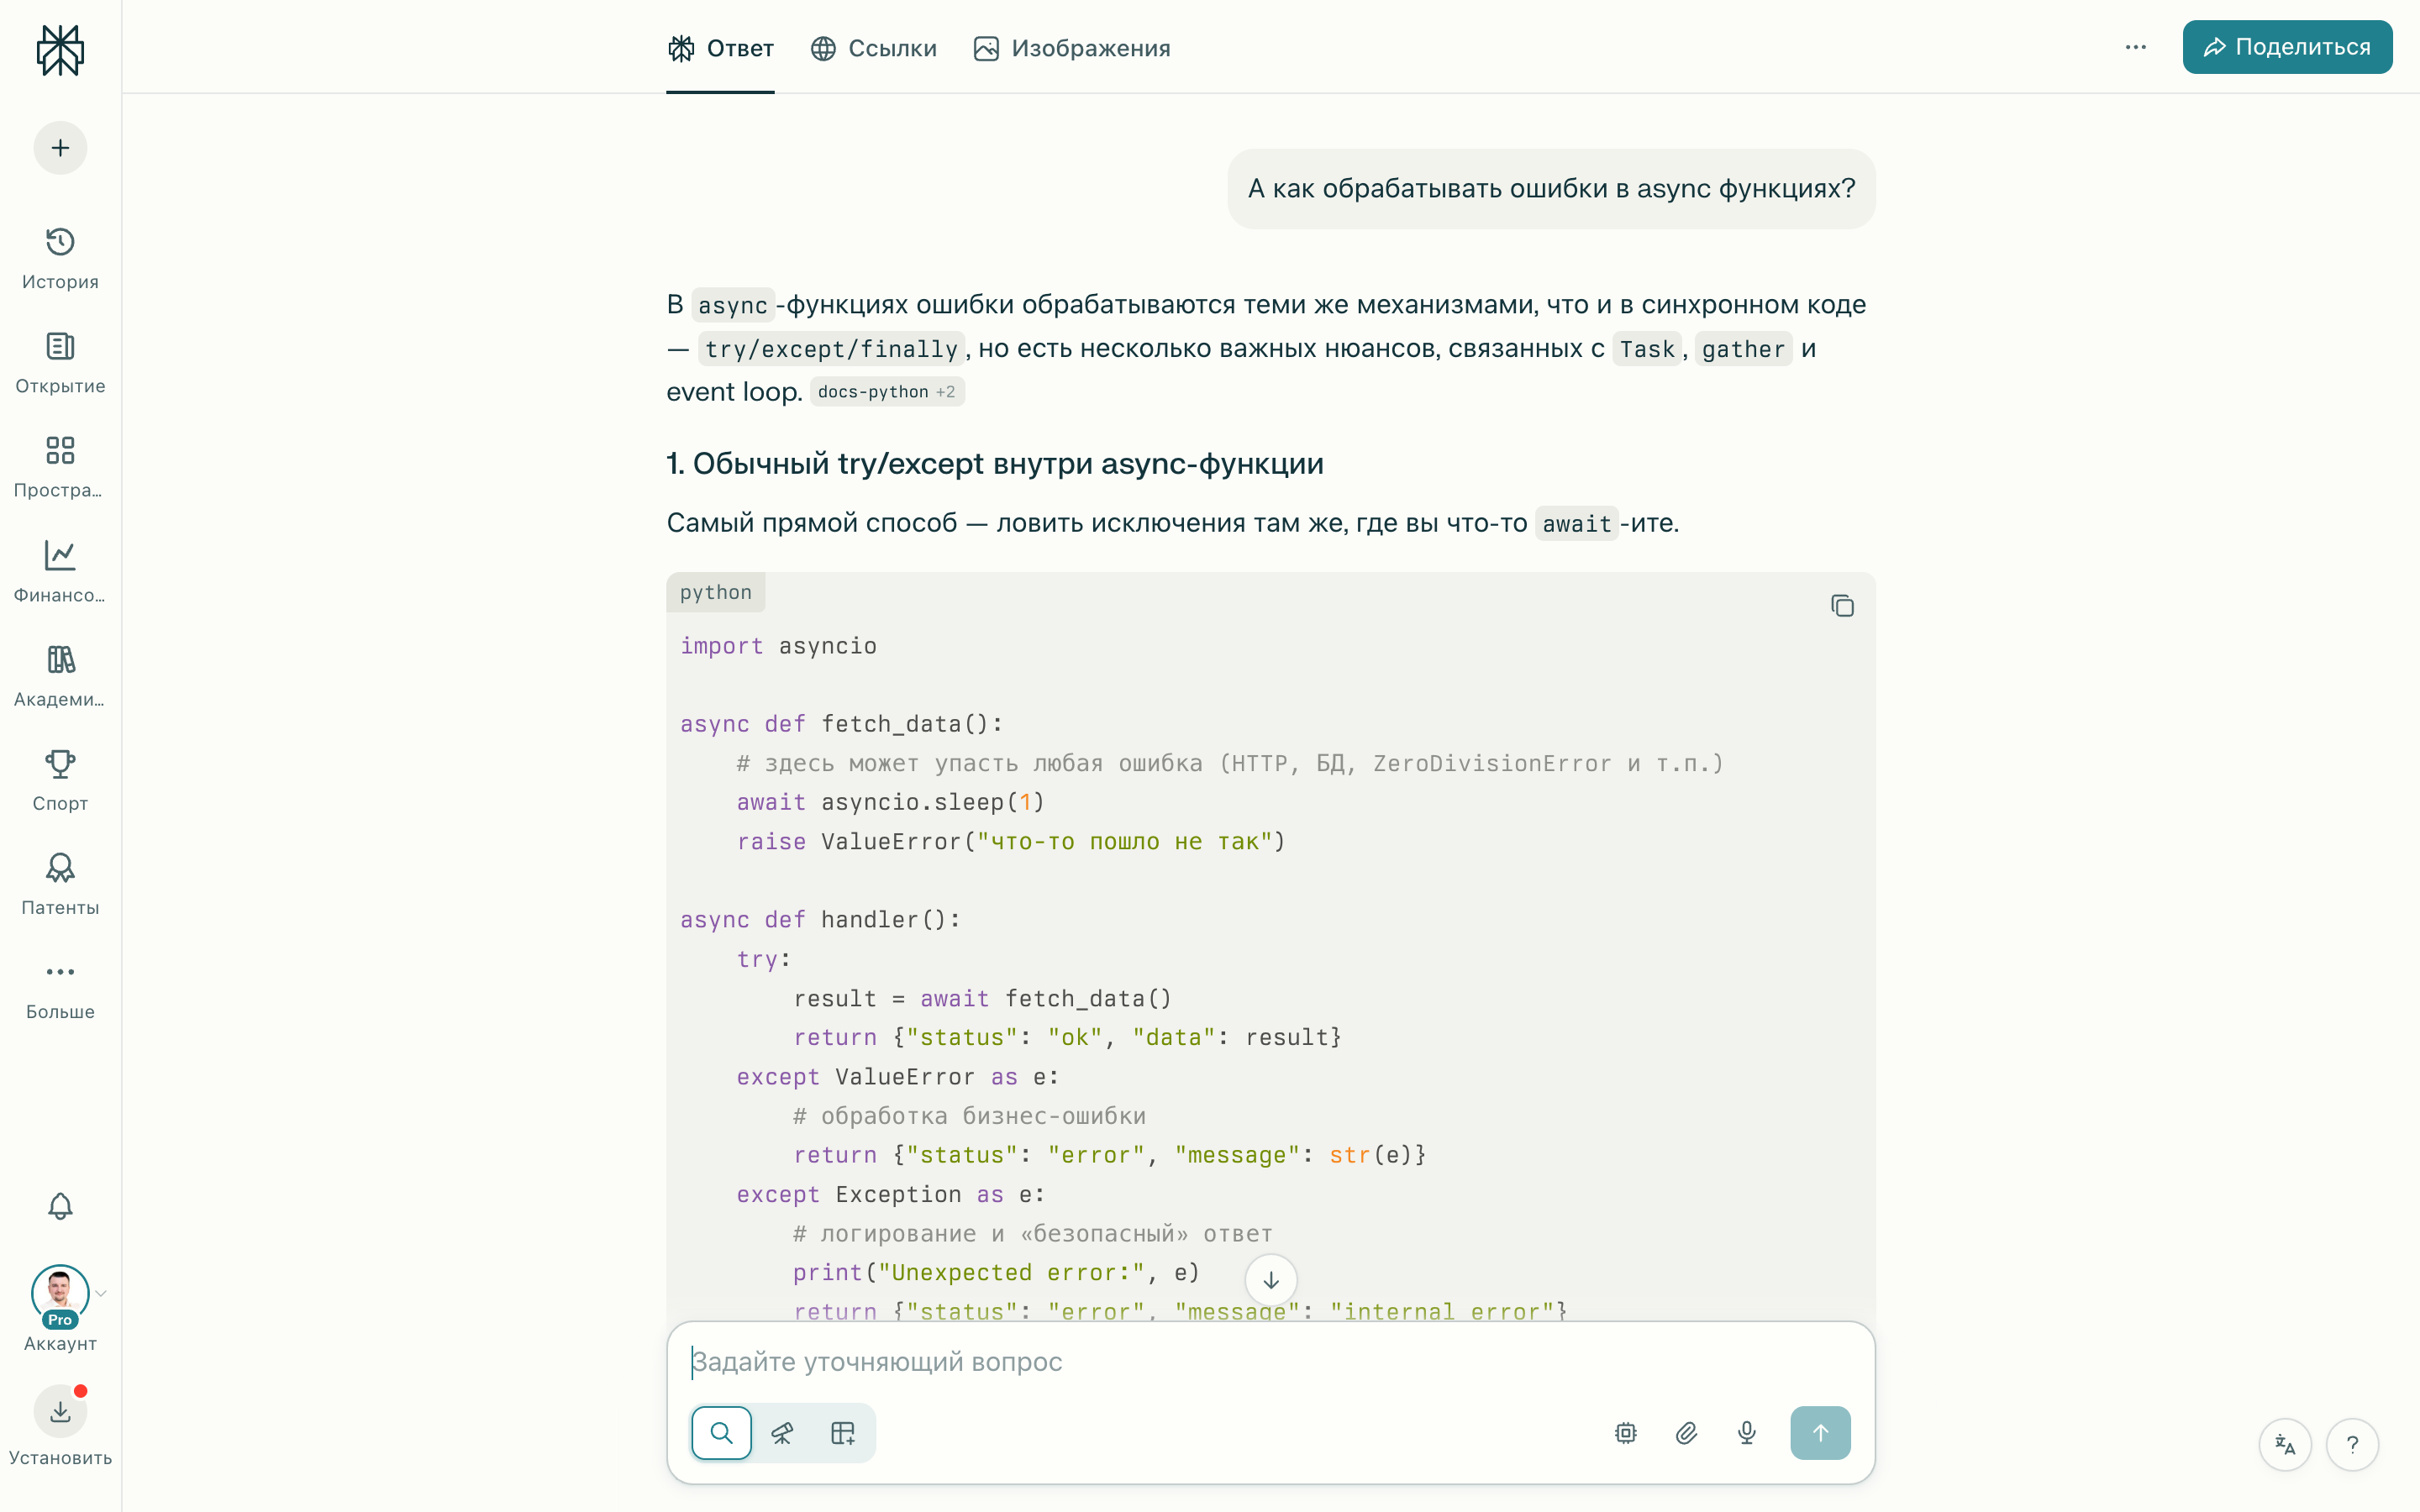Select the Search mode toggle
This screenshot has width=2420, height=1512.
pyautogui.click(x=721, y=1433)
